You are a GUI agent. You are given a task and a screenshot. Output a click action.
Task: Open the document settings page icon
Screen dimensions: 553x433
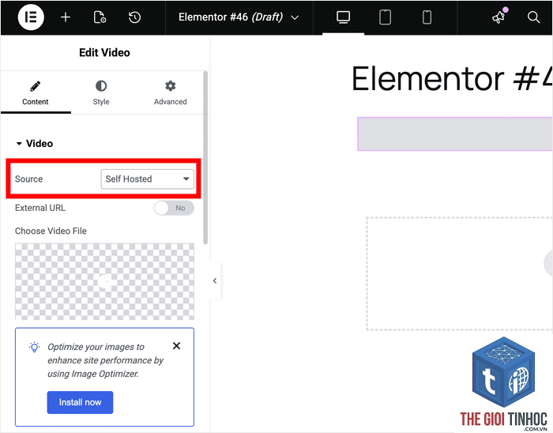[100, 17]
